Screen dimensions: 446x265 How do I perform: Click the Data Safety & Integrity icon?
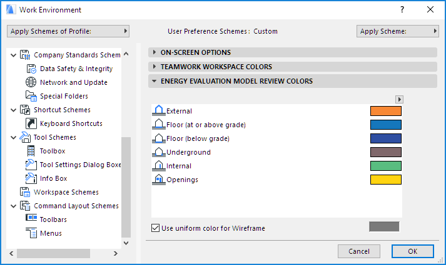[31, 69]
